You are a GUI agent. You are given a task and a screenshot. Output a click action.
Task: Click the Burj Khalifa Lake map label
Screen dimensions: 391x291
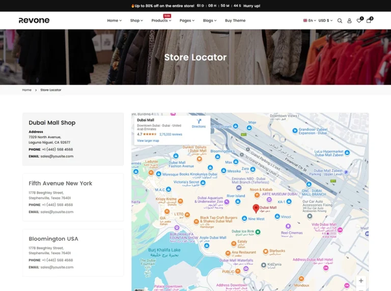point(164,252)
